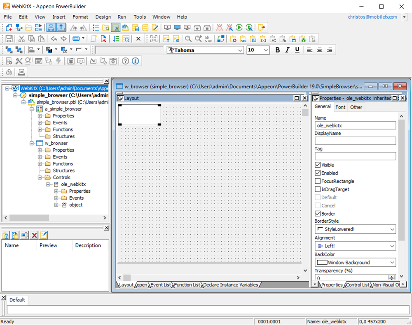Close the Layout pane

click(x=304, y=98)
